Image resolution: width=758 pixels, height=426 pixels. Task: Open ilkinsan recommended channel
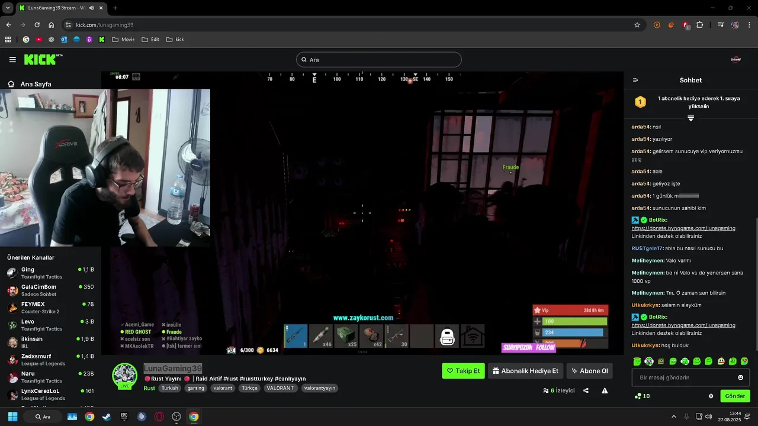point(50,342)
